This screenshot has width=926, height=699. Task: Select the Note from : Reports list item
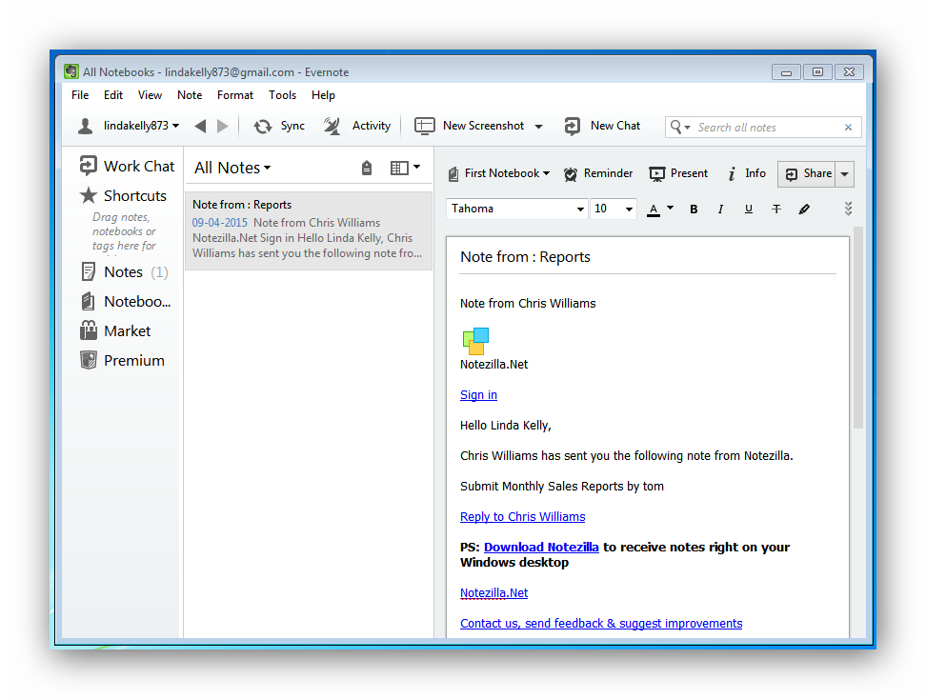tap(309, 230)
